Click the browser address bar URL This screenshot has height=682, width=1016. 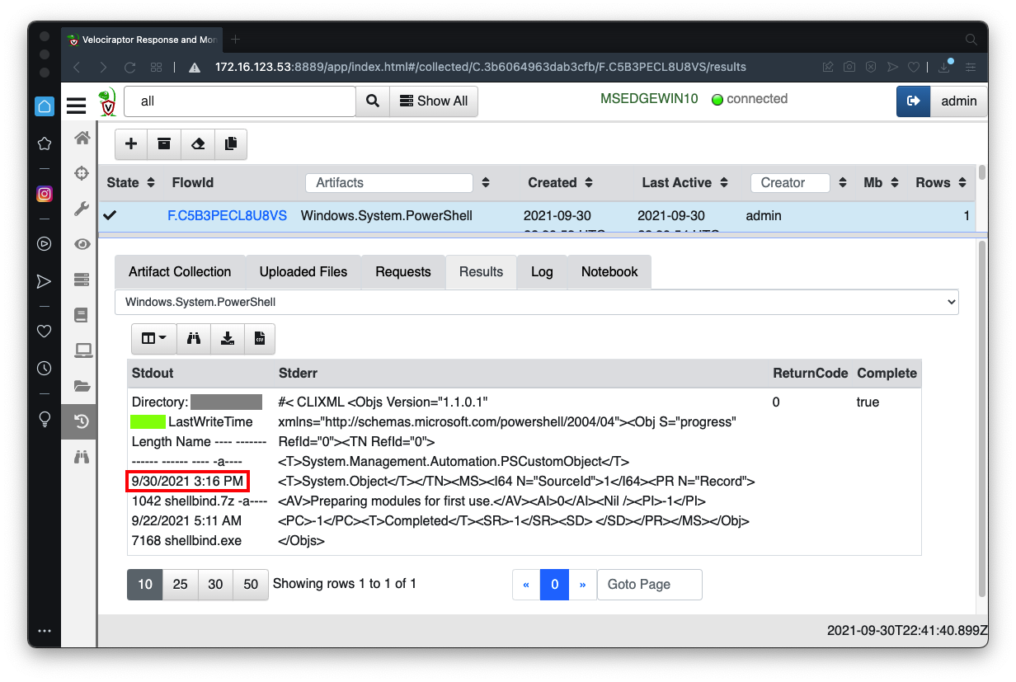tap(481, 67)
